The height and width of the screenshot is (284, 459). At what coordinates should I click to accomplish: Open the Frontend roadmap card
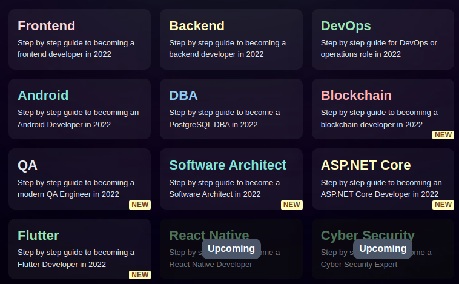pos(79,39)
